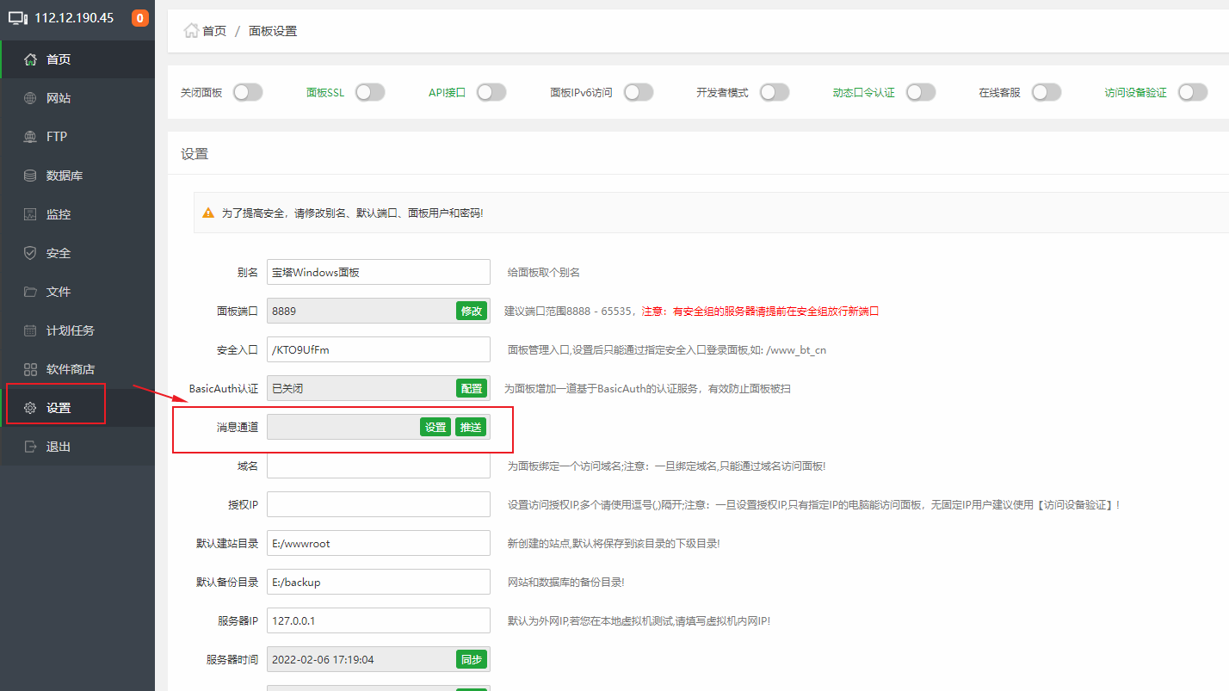The image size is (1229, 691).
Task: Click the 给面板取个别名 hint text
Action: pos(544,272)
